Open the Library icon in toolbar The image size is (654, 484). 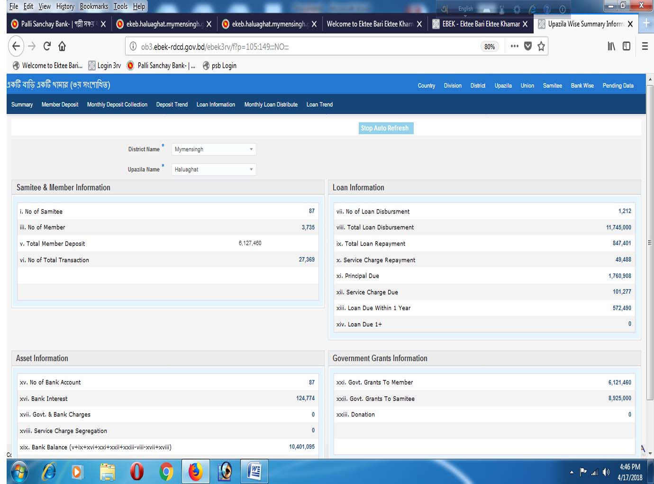pos(611,46)
